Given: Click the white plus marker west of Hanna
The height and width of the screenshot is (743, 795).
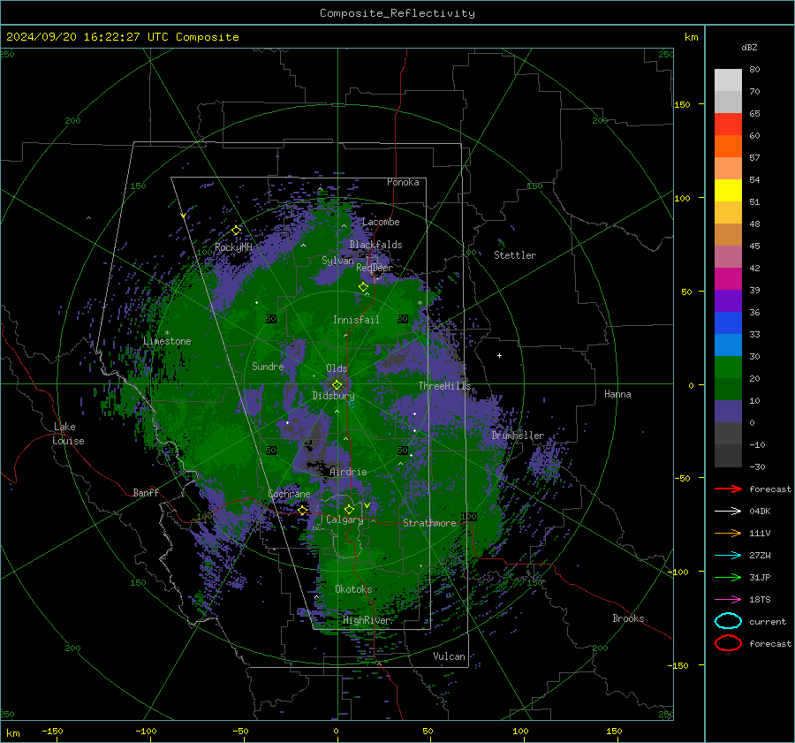Looking at the screenshot, I should tap(499, 355).
